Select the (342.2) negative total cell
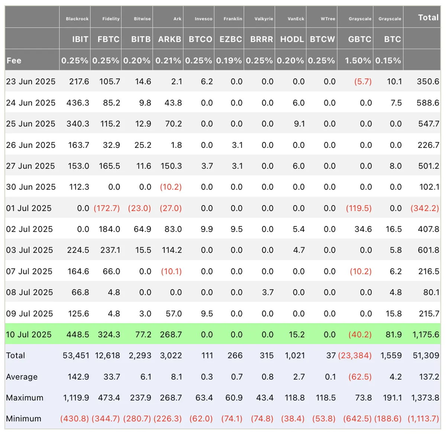The width and height of the screenshot is (446, 434). [x=425, y=208]
